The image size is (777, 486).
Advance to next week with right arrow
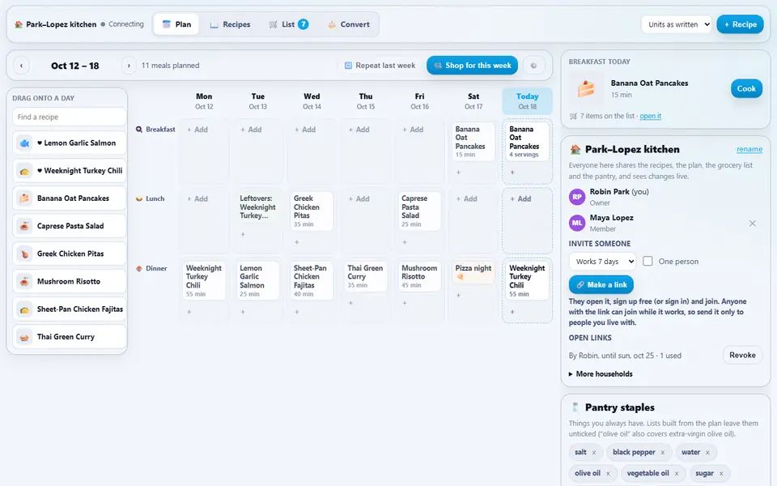(129, 66)
